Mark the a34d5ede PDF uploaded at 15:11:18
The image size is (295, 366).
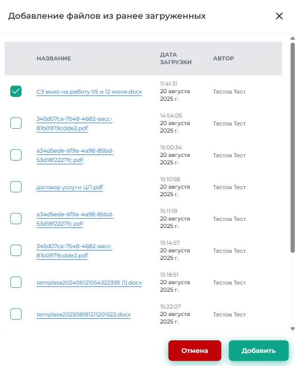tap(16, 219)
